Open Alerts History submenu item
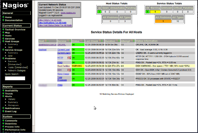 (x=12, y=99)
